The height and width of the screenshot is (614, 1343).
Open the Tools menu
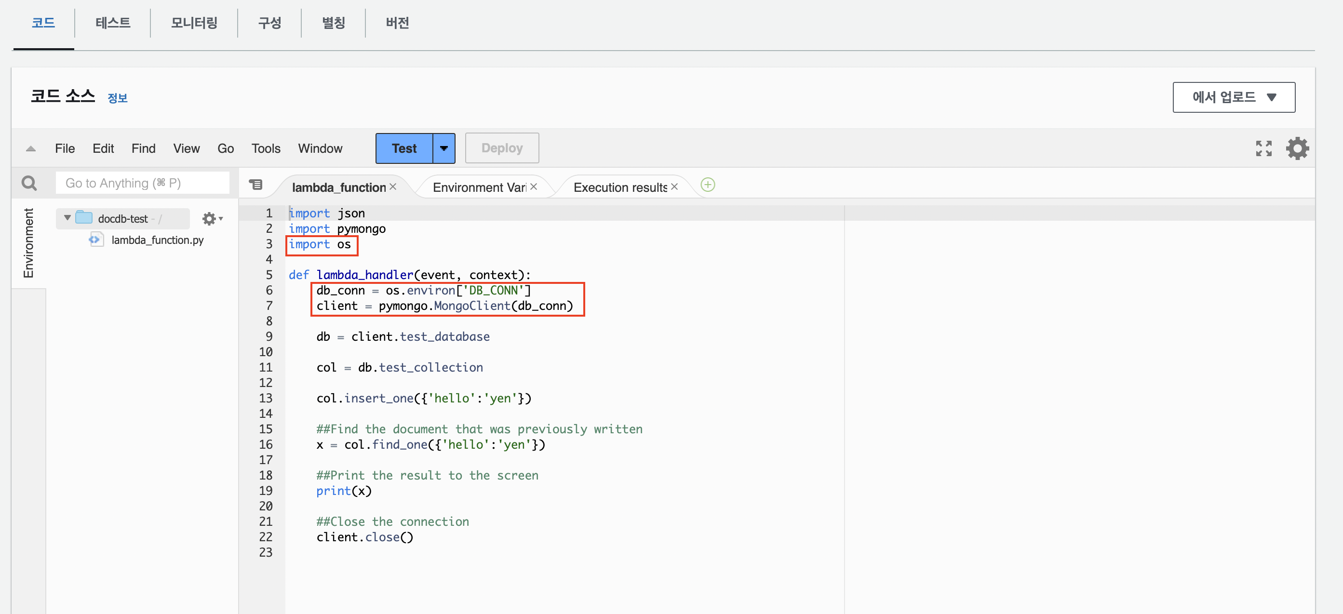tap(266, 148)
